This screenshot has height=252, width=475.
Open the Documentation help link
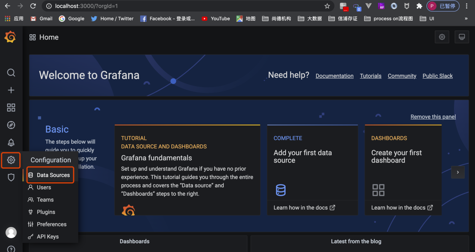pyautogui.click(x=334, y=76)
